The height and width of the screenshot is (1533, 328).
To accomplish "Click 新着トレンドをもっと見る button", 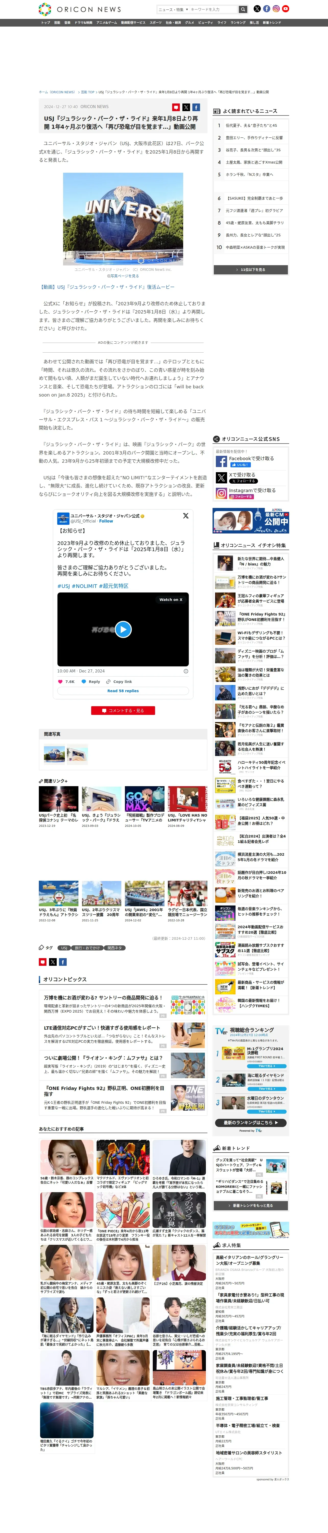I will pyautogui.click(x=251, y=1205).
